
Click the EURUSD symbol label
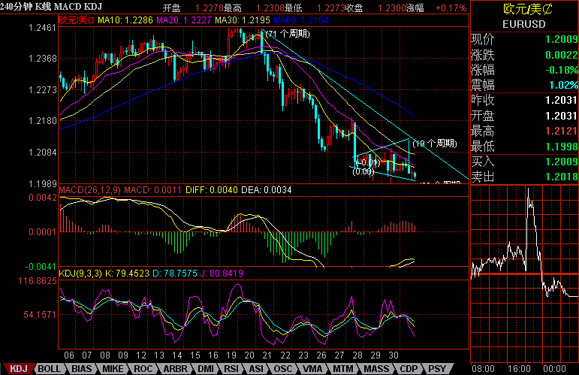[524, 24]
